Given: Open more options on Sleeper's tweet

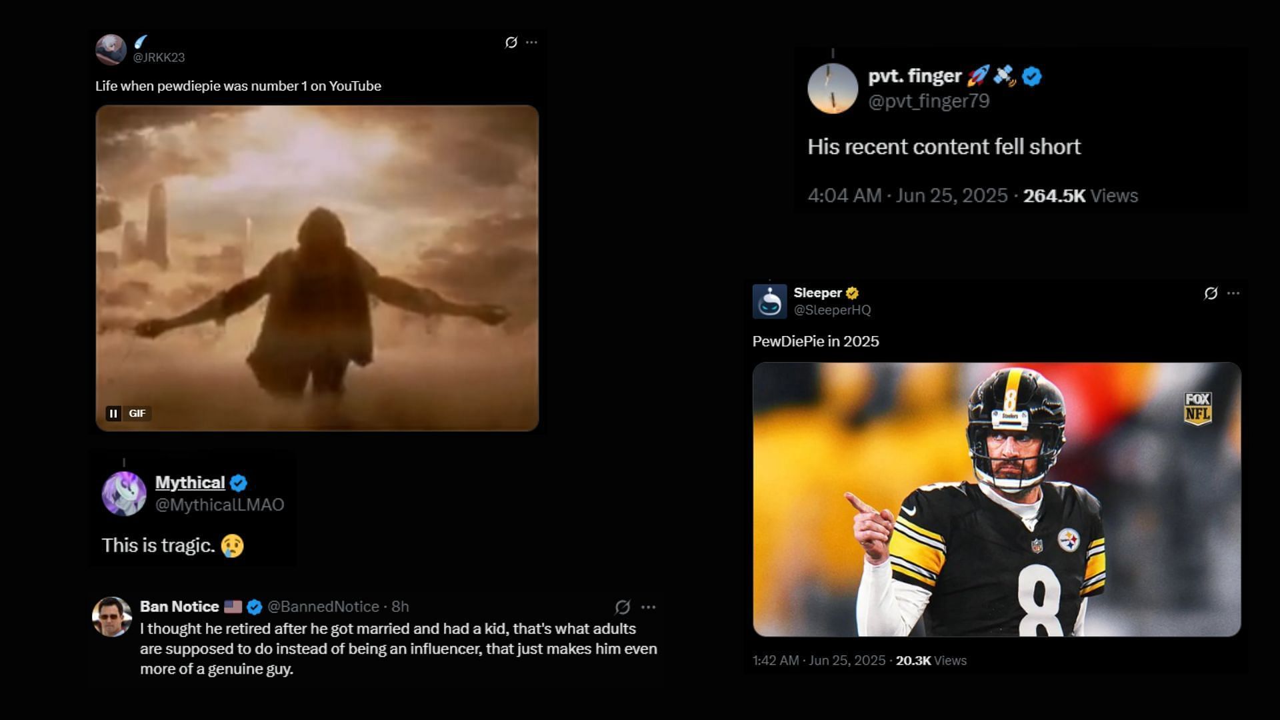Looking at the screenshot, I should click(x=1233, y=293).
